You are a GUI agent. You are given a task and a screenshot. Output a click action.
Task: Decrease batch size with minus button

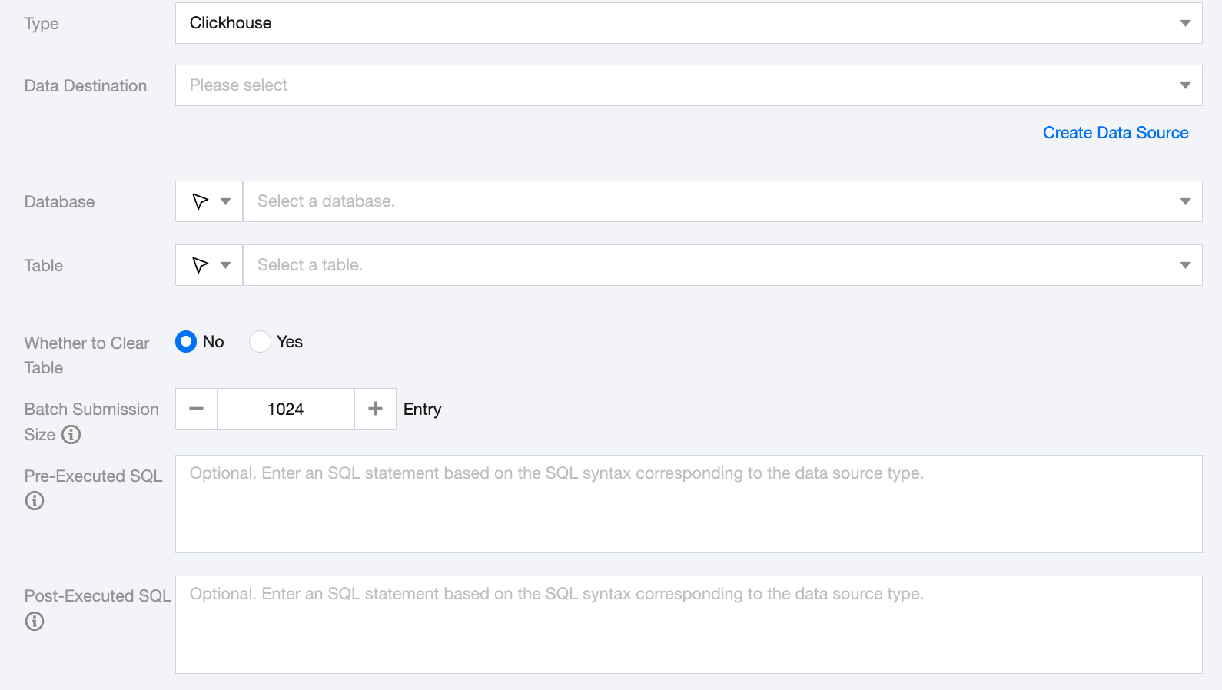197,409
